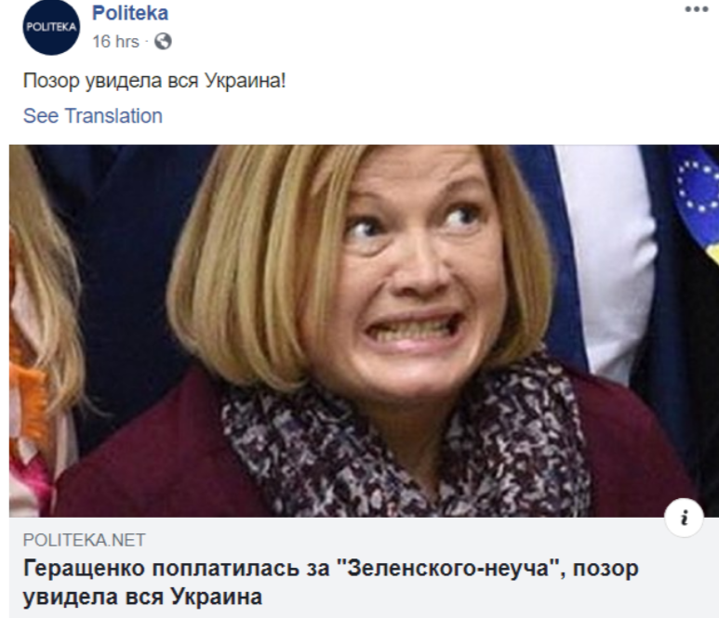This screenshot has height=618, width=719.
Task: Open the article preview photo
Action: coord(364,331)
